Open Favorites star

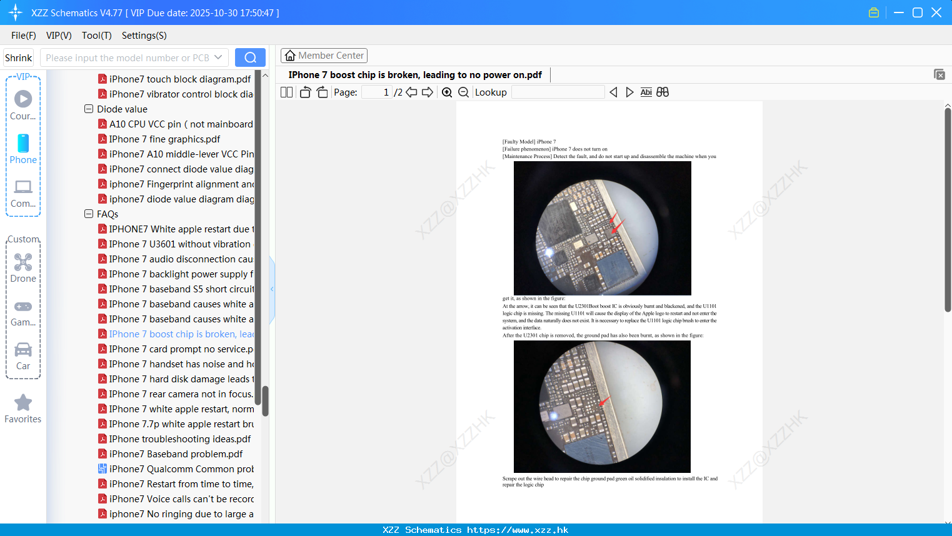[x=23, y=409]
